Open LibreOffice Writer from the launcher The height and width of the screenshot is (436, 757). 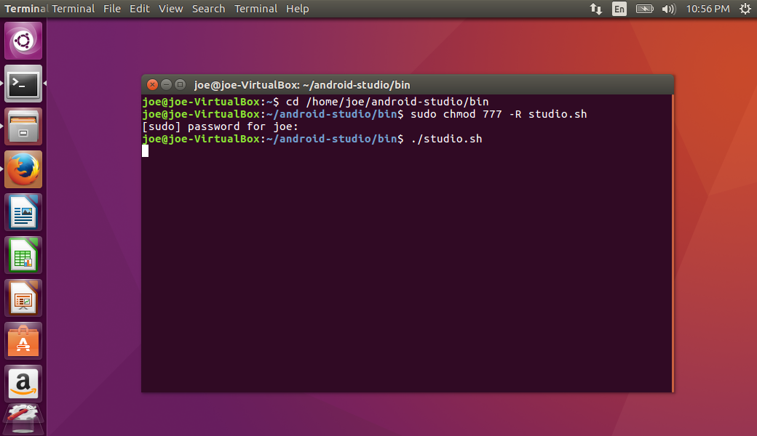(x=23, y=212)
